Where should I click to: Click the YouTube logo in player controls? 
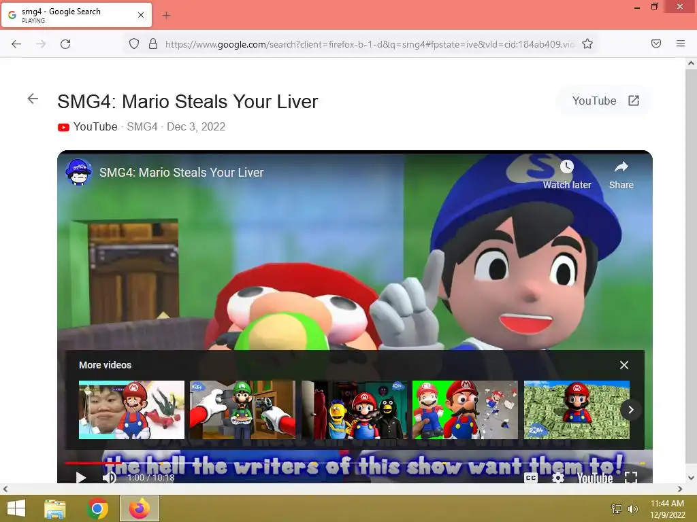pyautogui.click(x=594, y=478)
